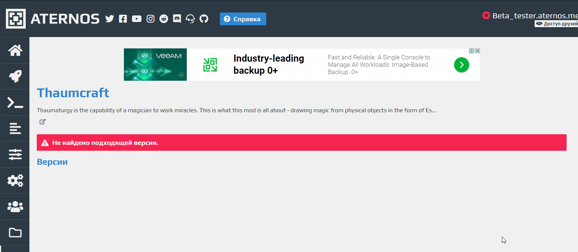The image size is (578, 252).
Task: Open the support headset icon
Action: (190, 19)
